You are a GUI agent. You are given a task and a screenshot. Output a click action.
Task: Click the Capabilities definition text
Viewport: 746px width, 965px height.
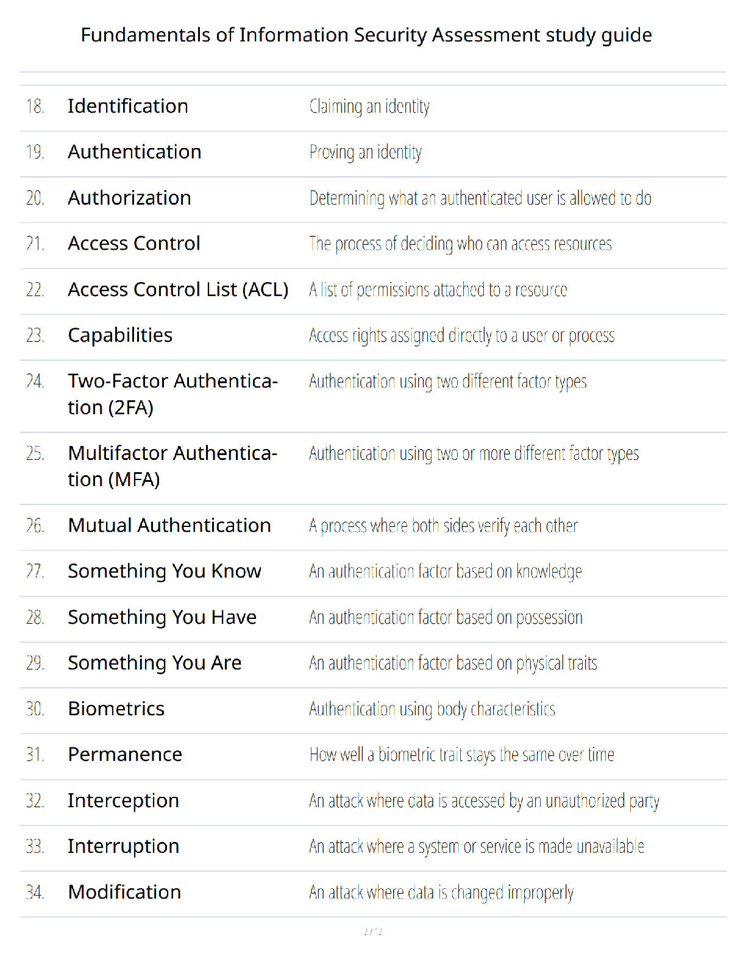point(462,336)
